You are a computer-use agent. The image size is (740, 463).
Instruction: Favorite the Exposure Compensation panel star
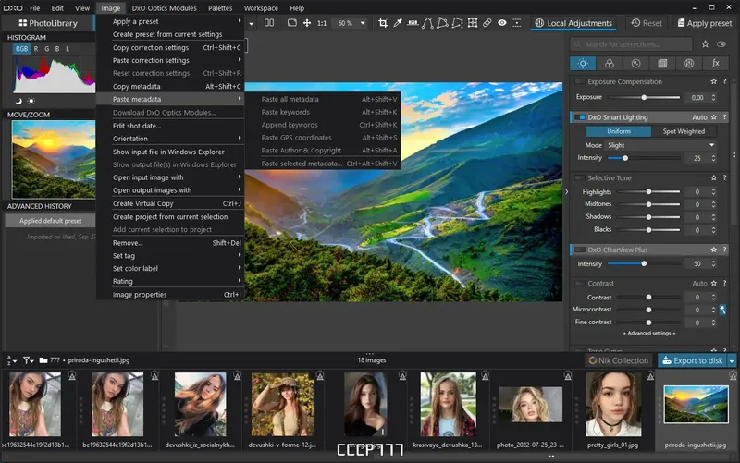coord(715,82)
